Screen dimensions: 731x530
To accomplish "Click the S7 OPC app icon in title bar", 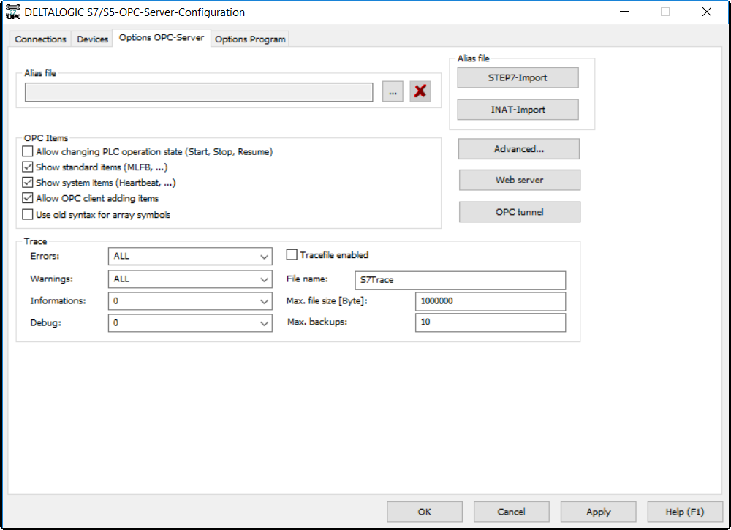I will [x=13, y=12].
